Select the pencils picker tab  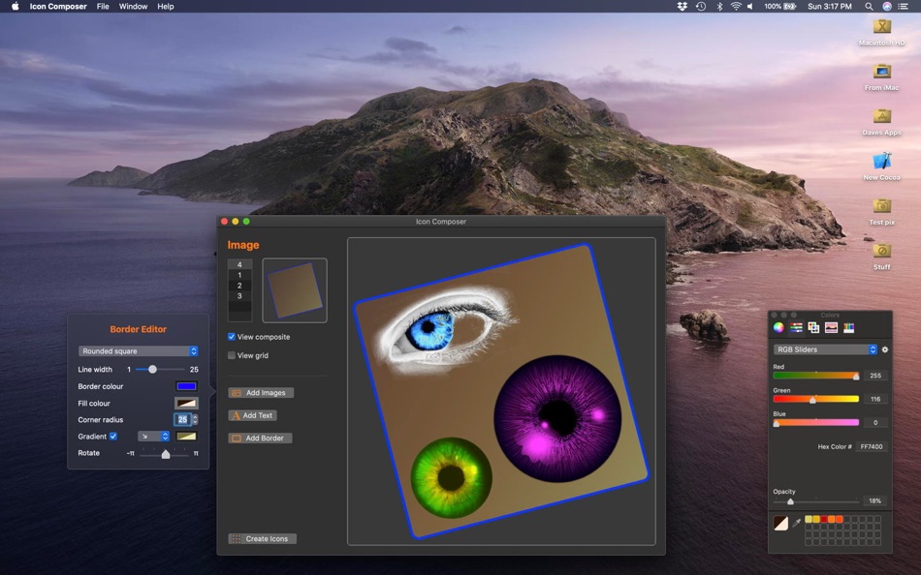pos(848,328)
